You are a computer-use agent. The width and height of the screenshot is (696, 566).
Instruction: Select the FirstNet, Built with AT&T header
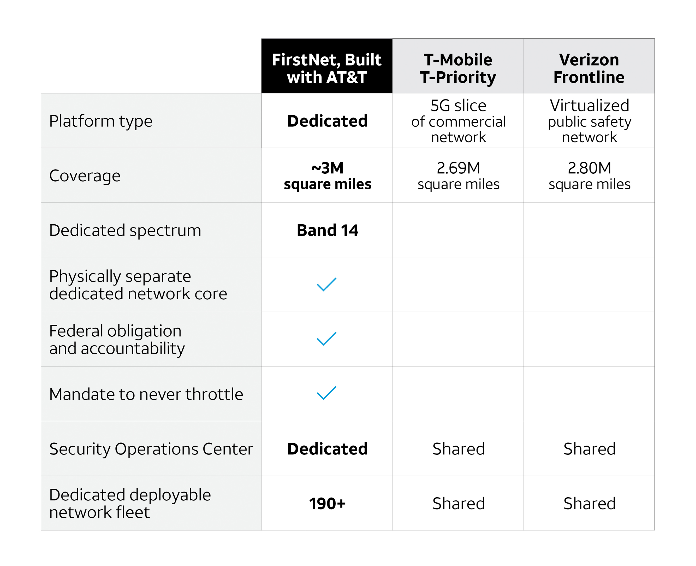coord(327,68)
